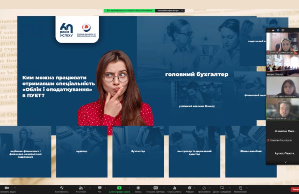Switch thumbnail layout icon atop video panel
Screen dimensions: 299x194
(283, 30)
